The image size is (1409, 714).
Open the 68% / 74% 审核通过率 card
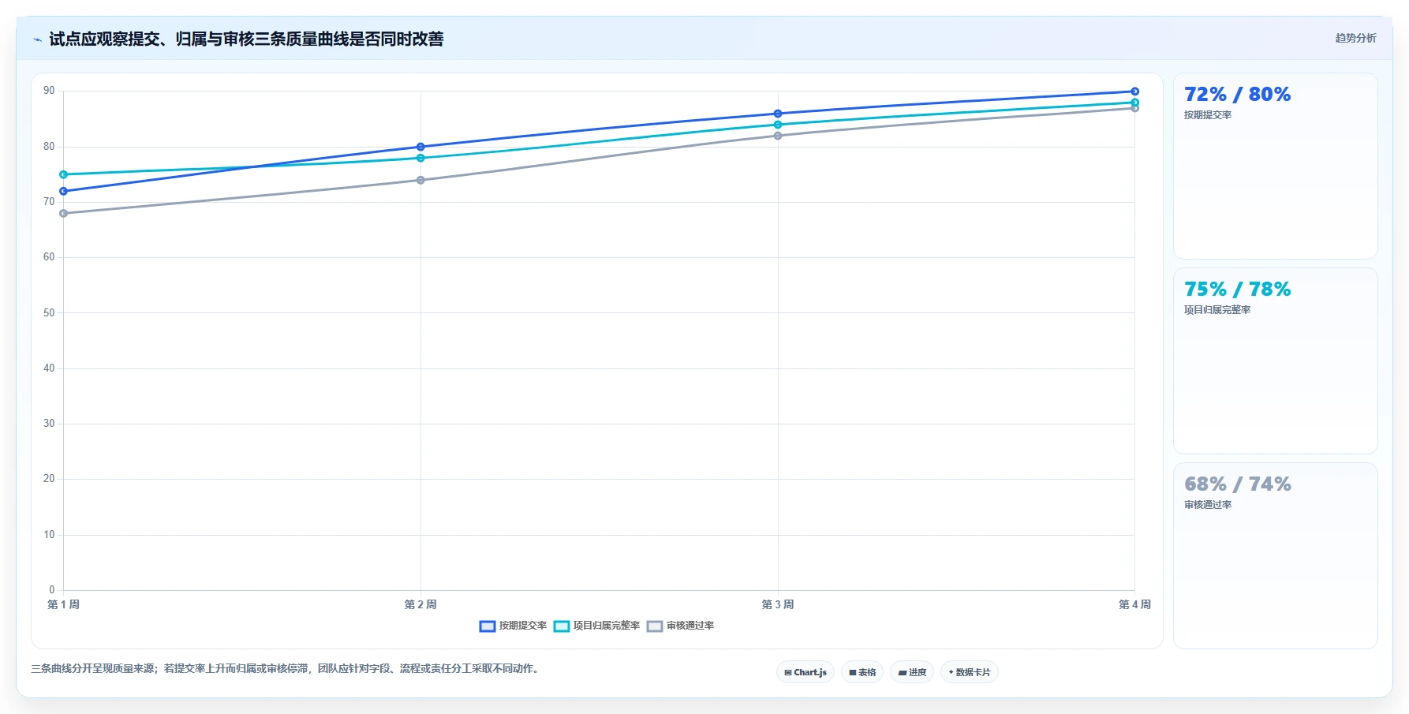pos(1276,556)
